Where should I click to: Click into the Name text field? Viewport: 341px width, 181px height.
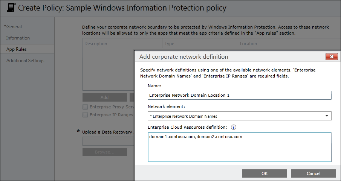239,95
